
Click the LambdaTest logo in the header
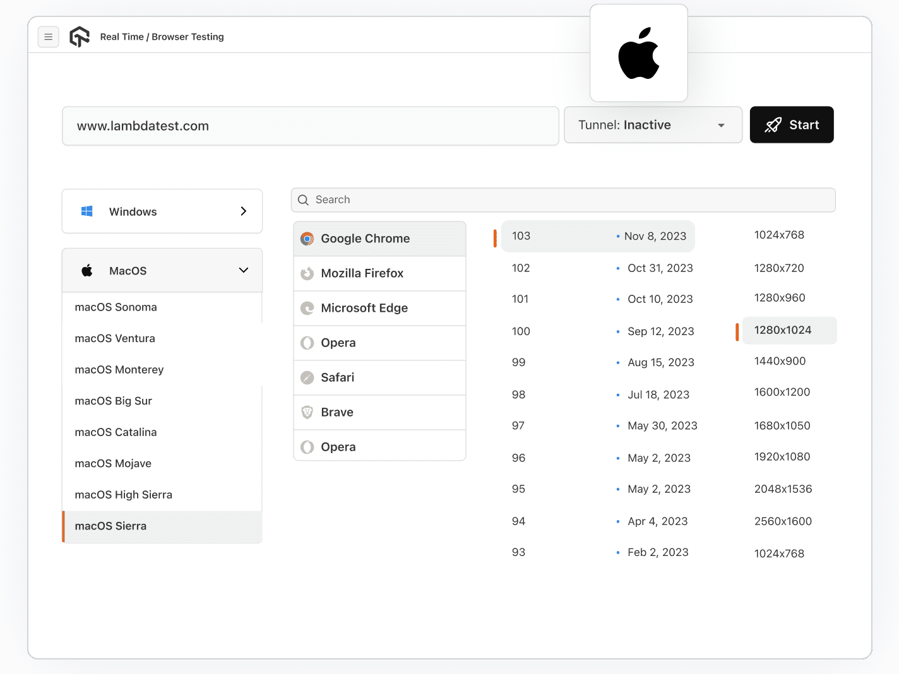(80, 37)
